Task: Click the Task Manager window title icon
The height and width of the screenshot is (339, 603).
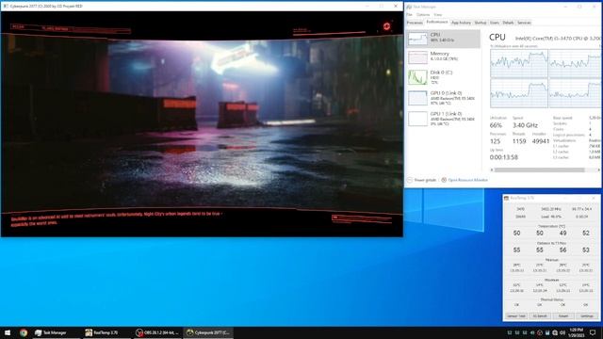Action: (x=409, y=7)
